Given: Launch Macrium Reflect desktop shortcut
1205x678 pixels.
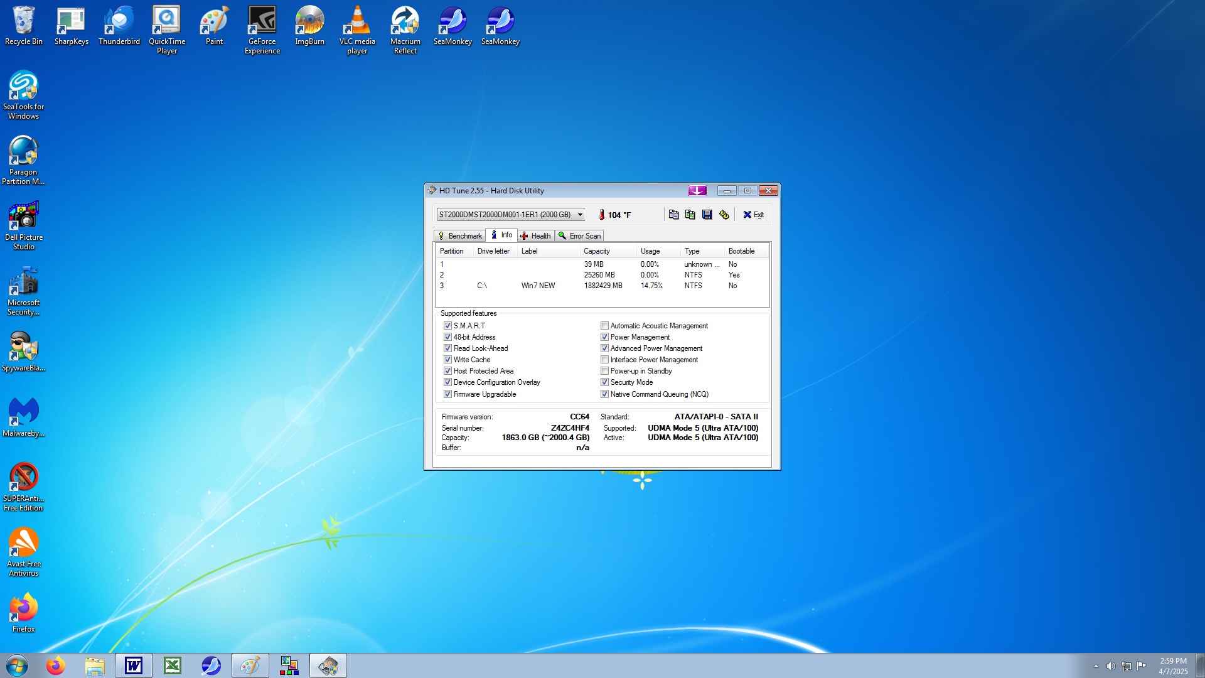Looking at the screenshot, I should coord(405,30).
